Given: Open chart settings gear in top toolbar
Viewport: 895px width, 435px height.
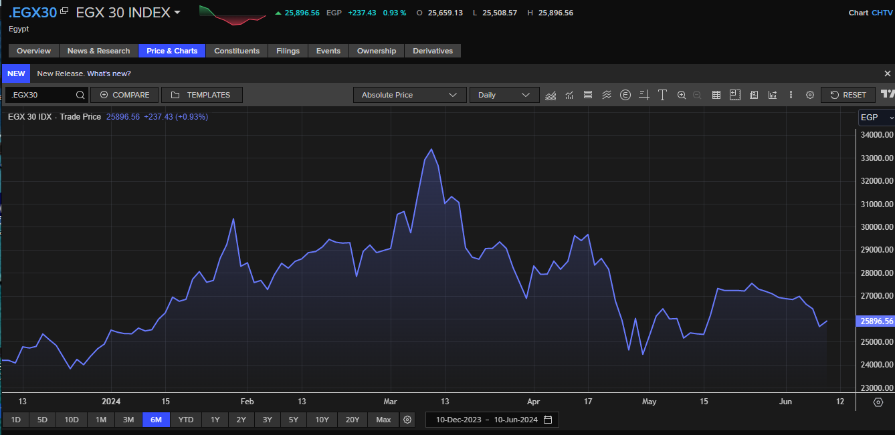Looking at the screenshot, I should (x=809, y=95).
